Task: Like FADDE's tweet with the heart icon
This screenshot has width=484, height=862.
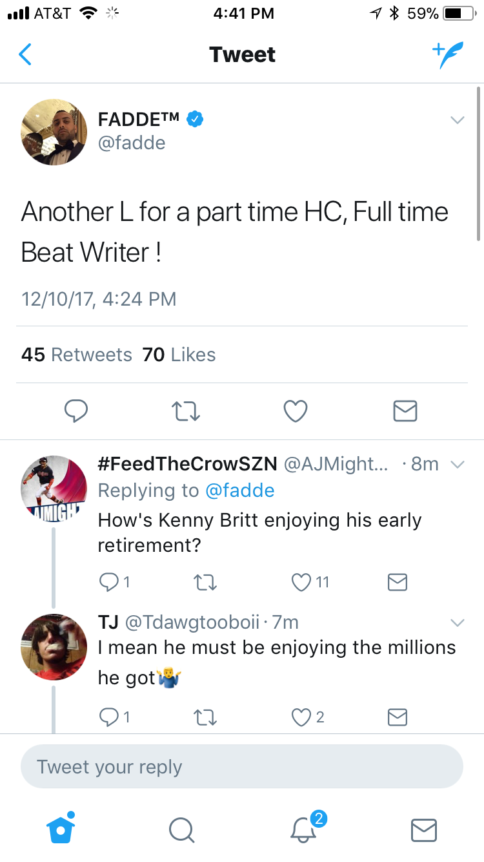Action: pos(296,411)
